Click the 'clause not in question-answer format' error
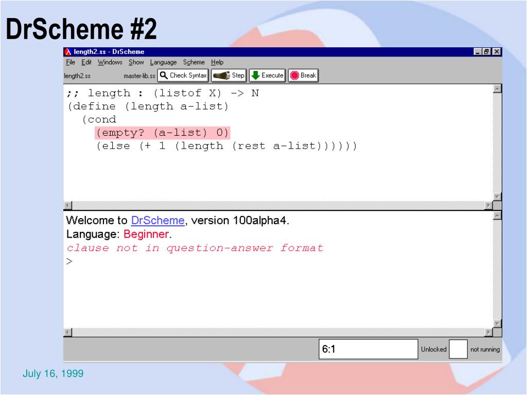 pyautogui.click(x=195, y=248)
